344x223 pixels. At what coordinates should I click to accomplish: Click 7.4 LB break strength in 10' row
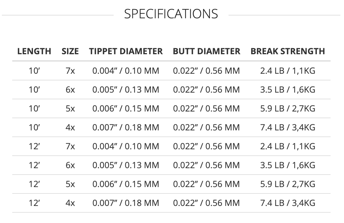click(x=287, y=127)
